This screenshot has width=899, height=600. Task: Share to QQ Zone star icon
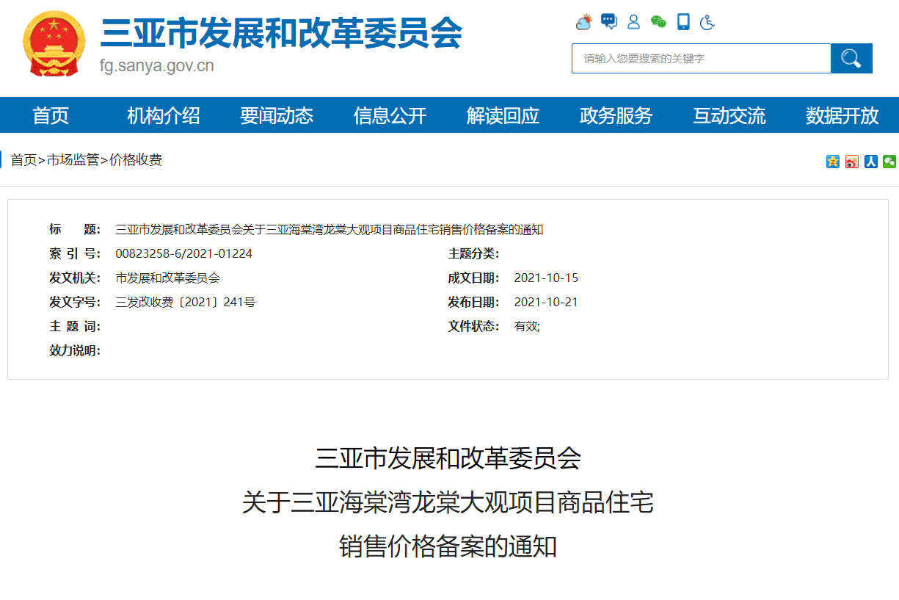pos(833,162)
